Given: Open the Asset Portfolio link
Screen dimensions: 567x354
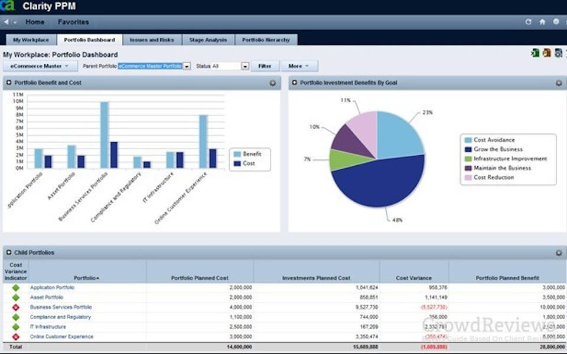Looking at the screenshot, I should (45, 297).
